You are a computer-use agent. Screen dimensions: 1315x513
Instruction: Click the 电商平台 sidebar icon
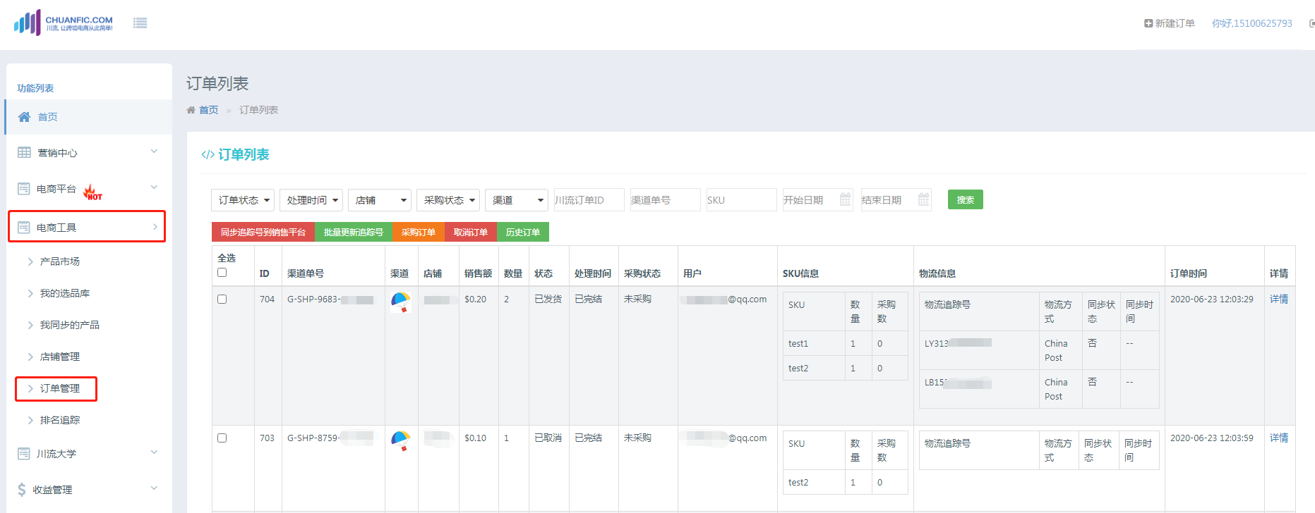click(x=24, y=189)
